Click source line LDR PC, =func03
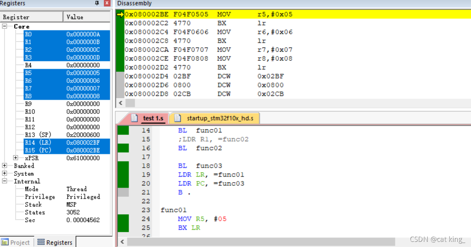Viewport: 471px width, 247px height. (x=211, y=184)
